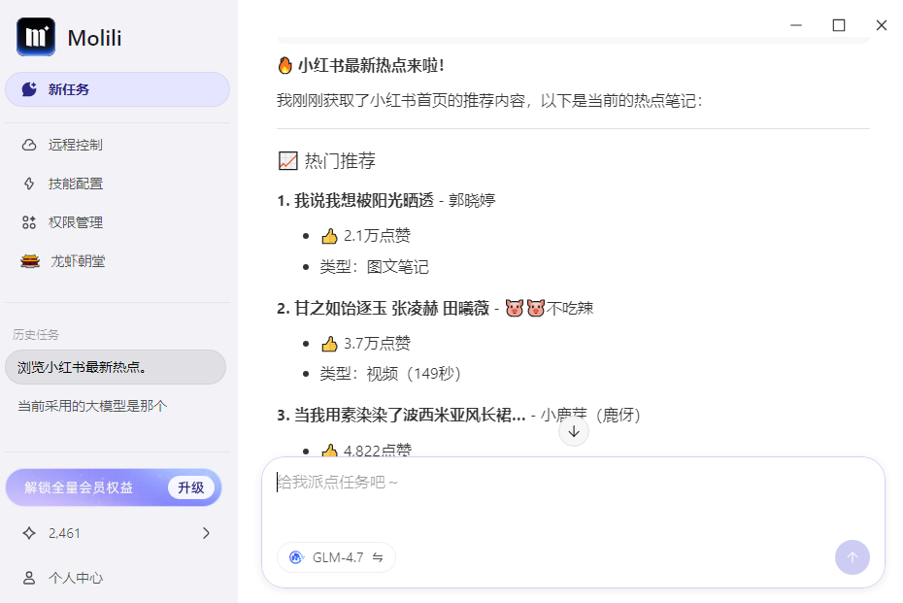The image size is (903, 603).
Task: Click the 历史任务 section label
Action: pyautogui.click(x=36, y=335)
